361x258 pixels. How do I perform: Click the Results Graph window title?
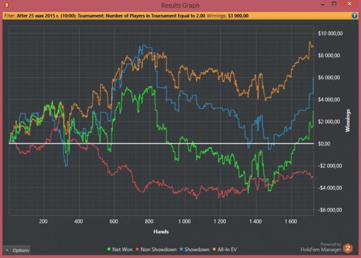pos(180,5)
